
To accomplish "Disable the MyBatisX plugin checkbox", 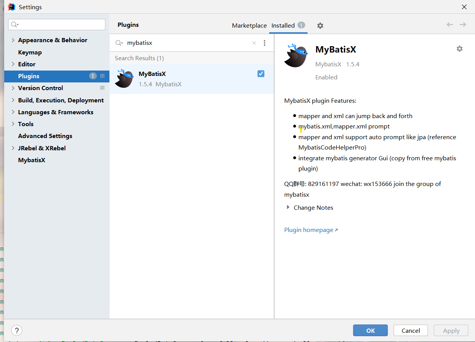I will click(x=261, y=74).
